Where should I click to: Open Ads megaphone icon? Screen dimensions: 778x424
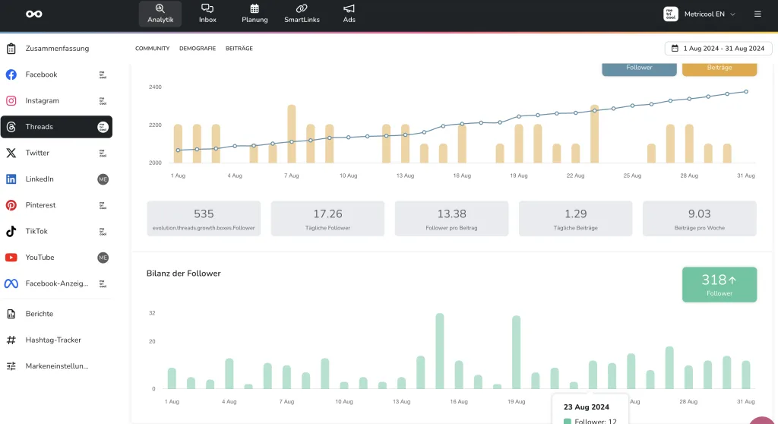tap(349, 14)
